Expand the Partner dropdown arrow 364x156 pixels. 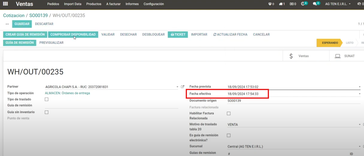point(177,87)
